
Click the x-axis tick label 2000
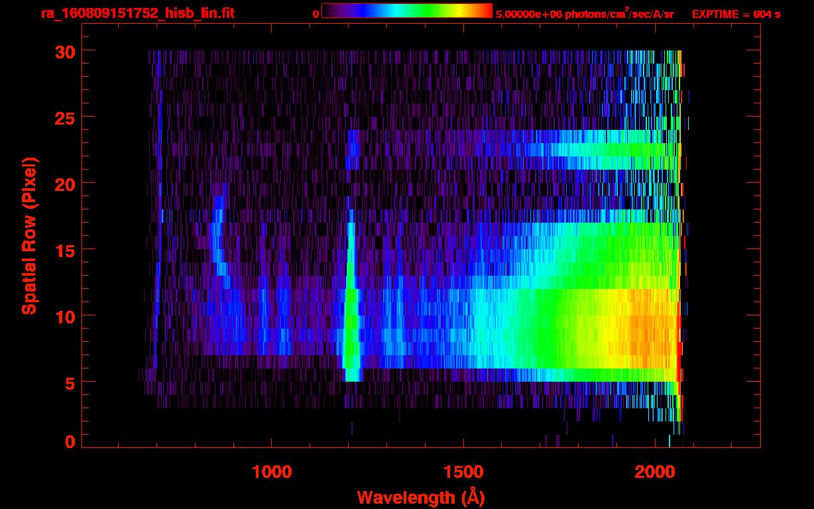pos(655,471)
